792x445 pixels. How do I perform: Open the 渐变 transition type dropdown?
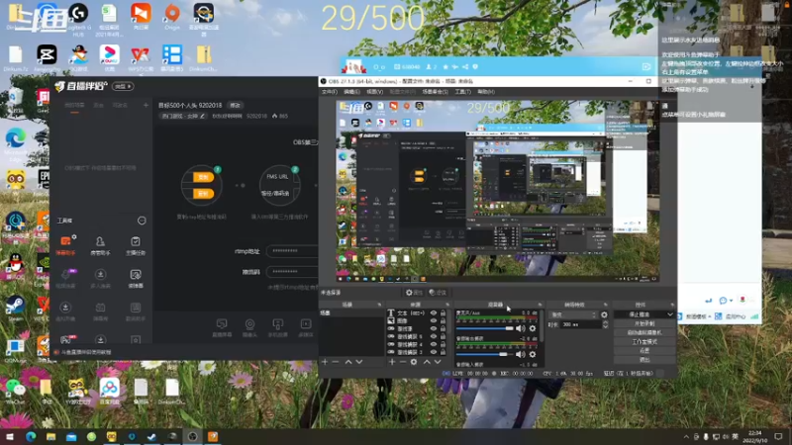coord(573,314)
